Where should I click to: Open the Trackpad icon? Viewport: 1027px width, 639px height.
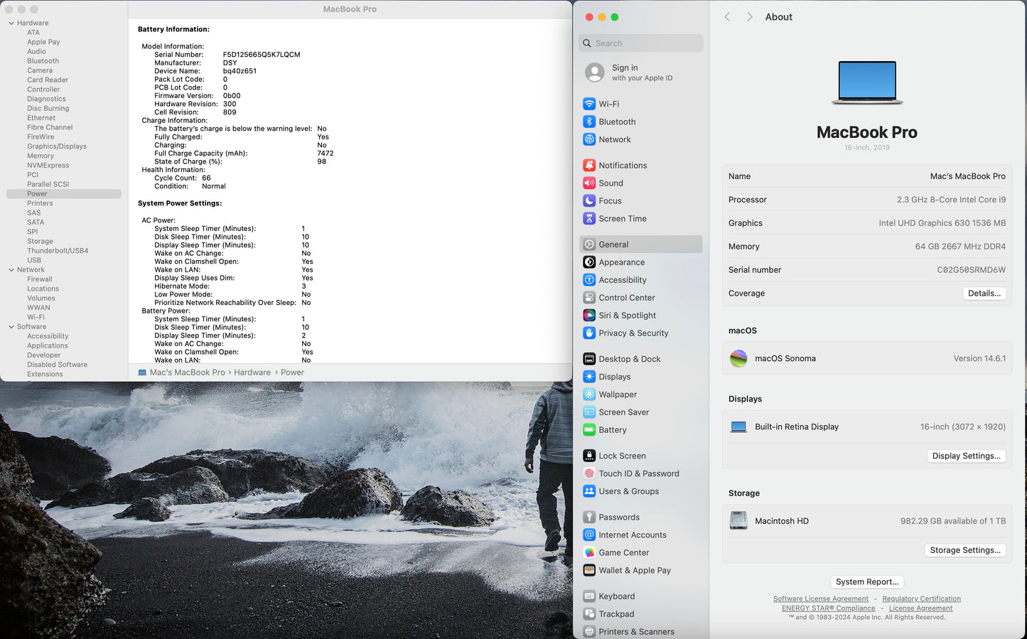point(589,614)
